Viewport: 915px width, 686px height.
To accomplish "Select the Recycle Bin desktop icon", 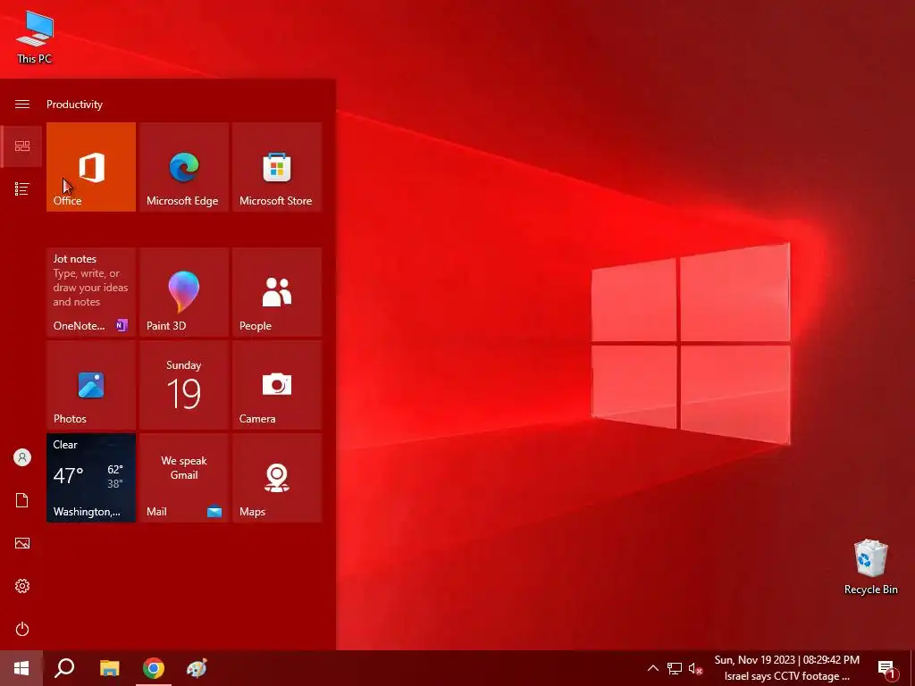I will [x=870, y=567].
